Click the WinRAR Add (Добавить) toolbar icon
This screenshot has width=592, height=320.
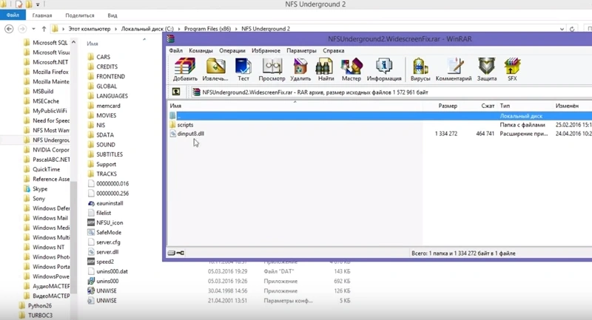[x=185, y=69]
